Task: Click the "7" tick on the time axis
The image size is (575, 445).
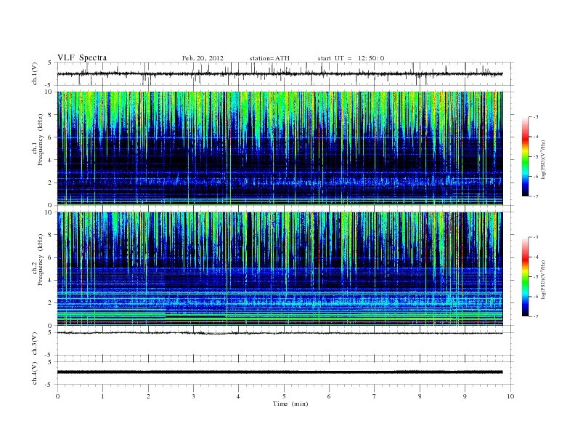Action: click(x=375, y=396)
